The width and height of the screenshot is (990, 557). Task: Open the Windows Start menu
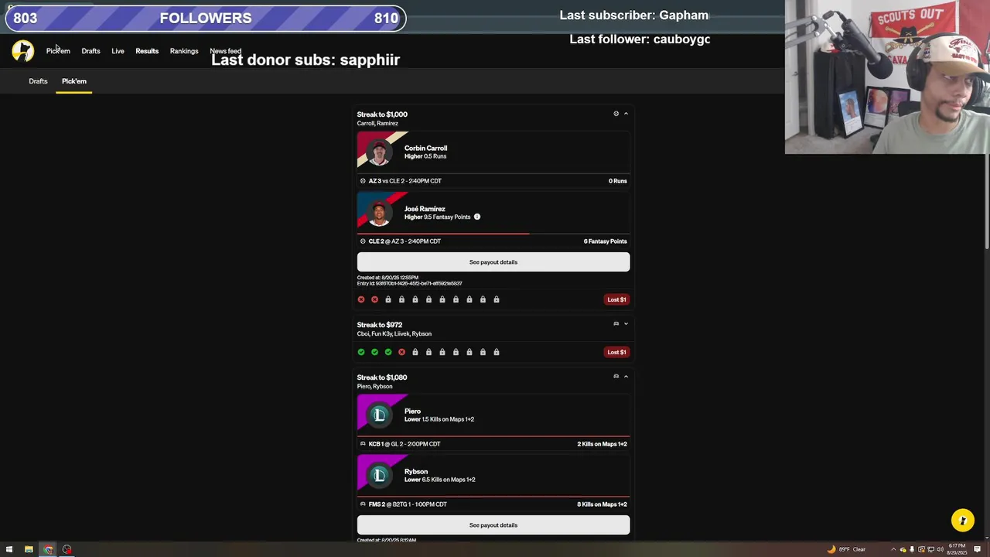point(9,549)
